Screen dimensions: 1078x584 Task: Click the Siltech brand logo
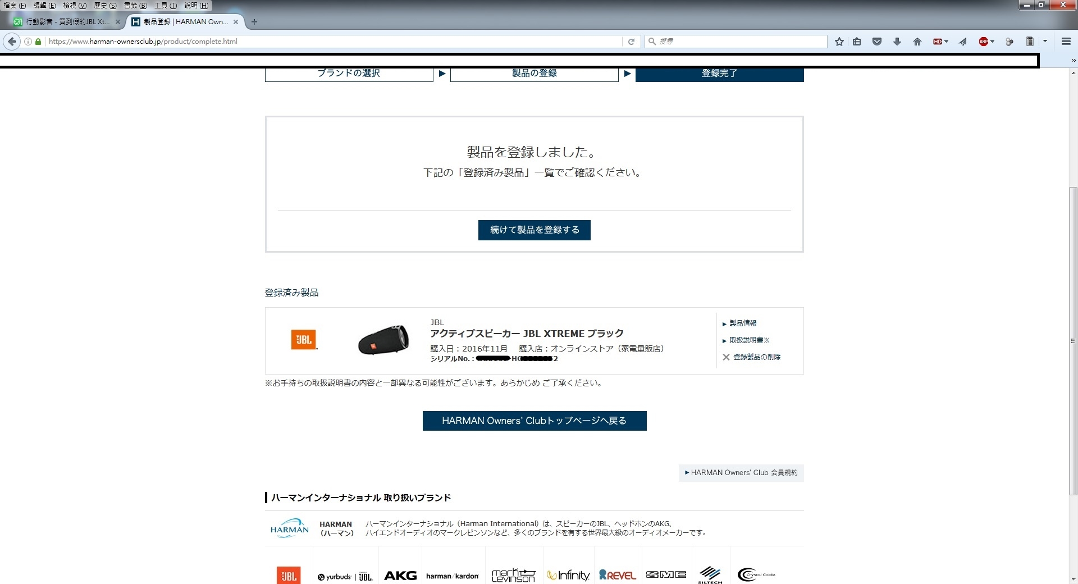click(710, 575)
